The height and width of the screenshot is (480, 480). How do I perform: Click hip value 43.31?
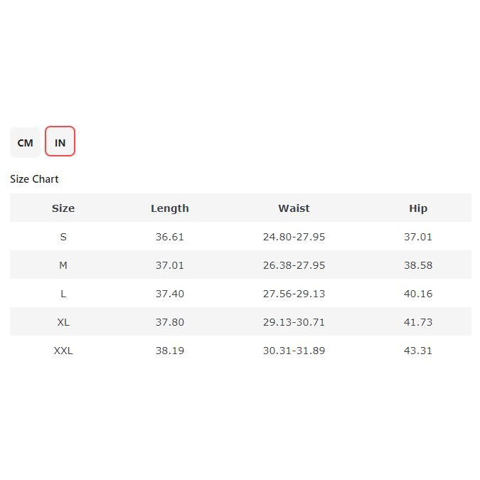click(418, 351)
